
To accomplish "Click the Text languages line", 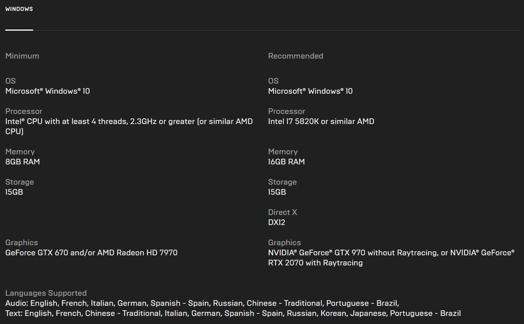I will point(233,313).
